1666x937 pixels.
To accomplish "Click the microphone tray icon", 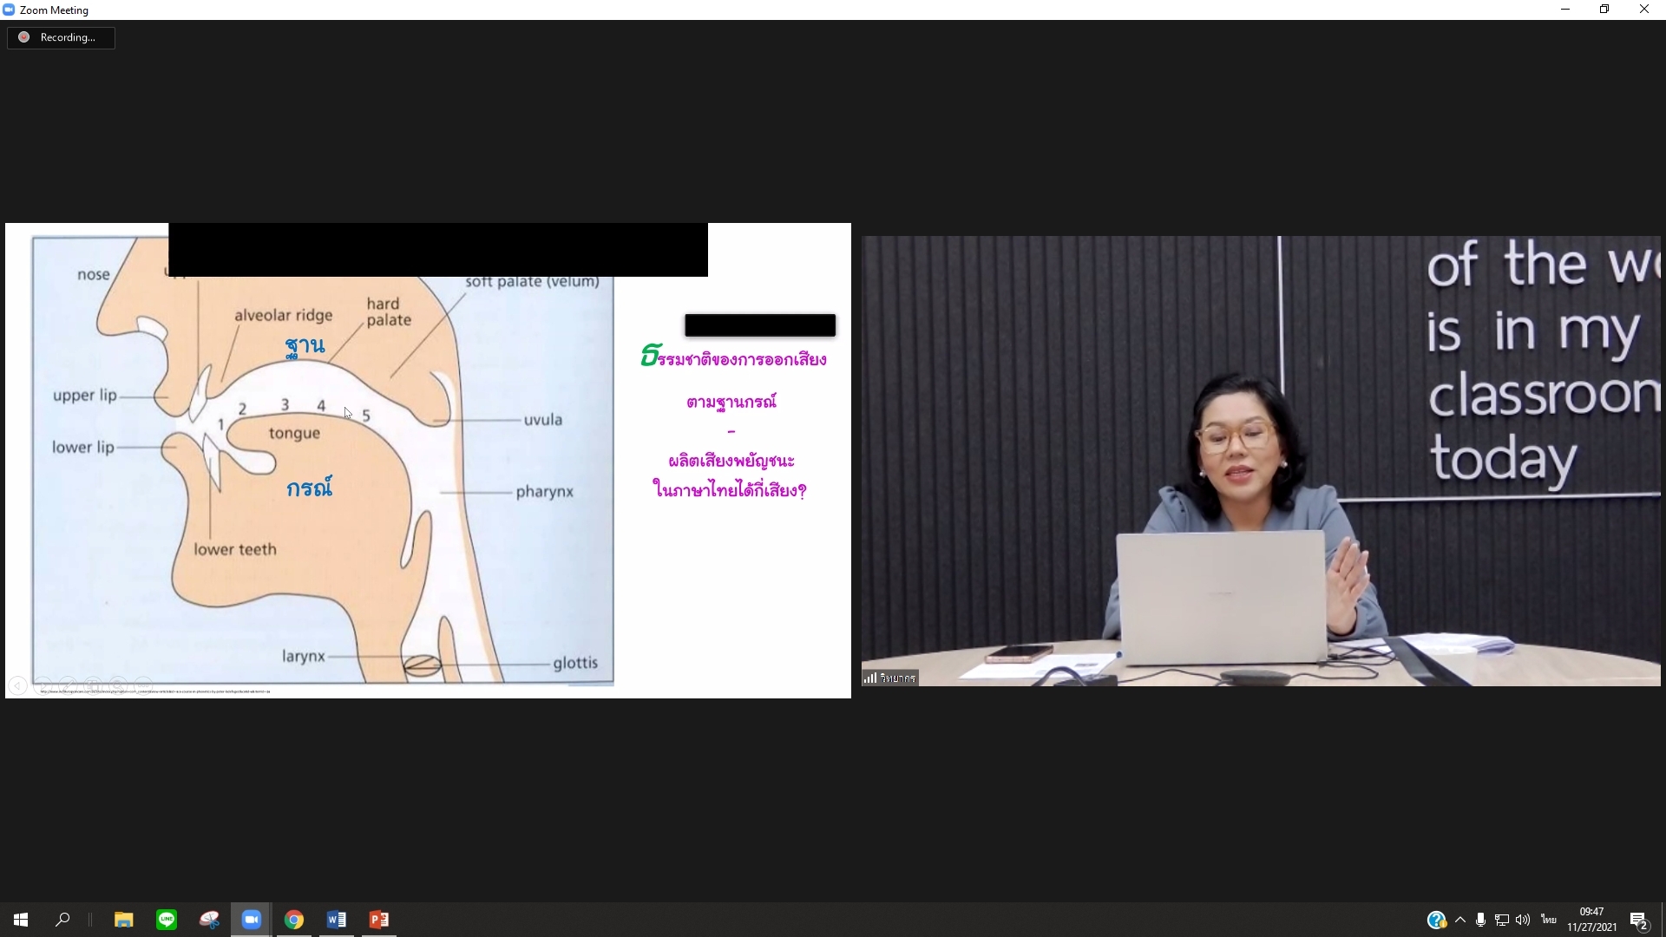I will pyautogui.click(x=1480, y=920).
